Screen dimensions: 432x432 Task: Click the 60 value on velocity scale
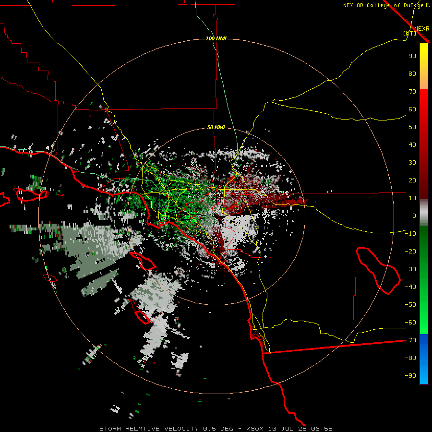coord(412,109)
